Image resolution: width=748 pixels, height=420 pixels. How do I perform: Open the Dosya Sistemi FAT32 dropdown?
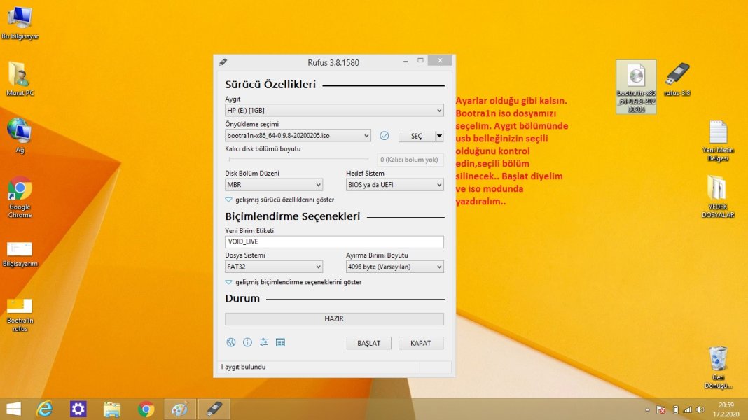click(x=273, y=267)
